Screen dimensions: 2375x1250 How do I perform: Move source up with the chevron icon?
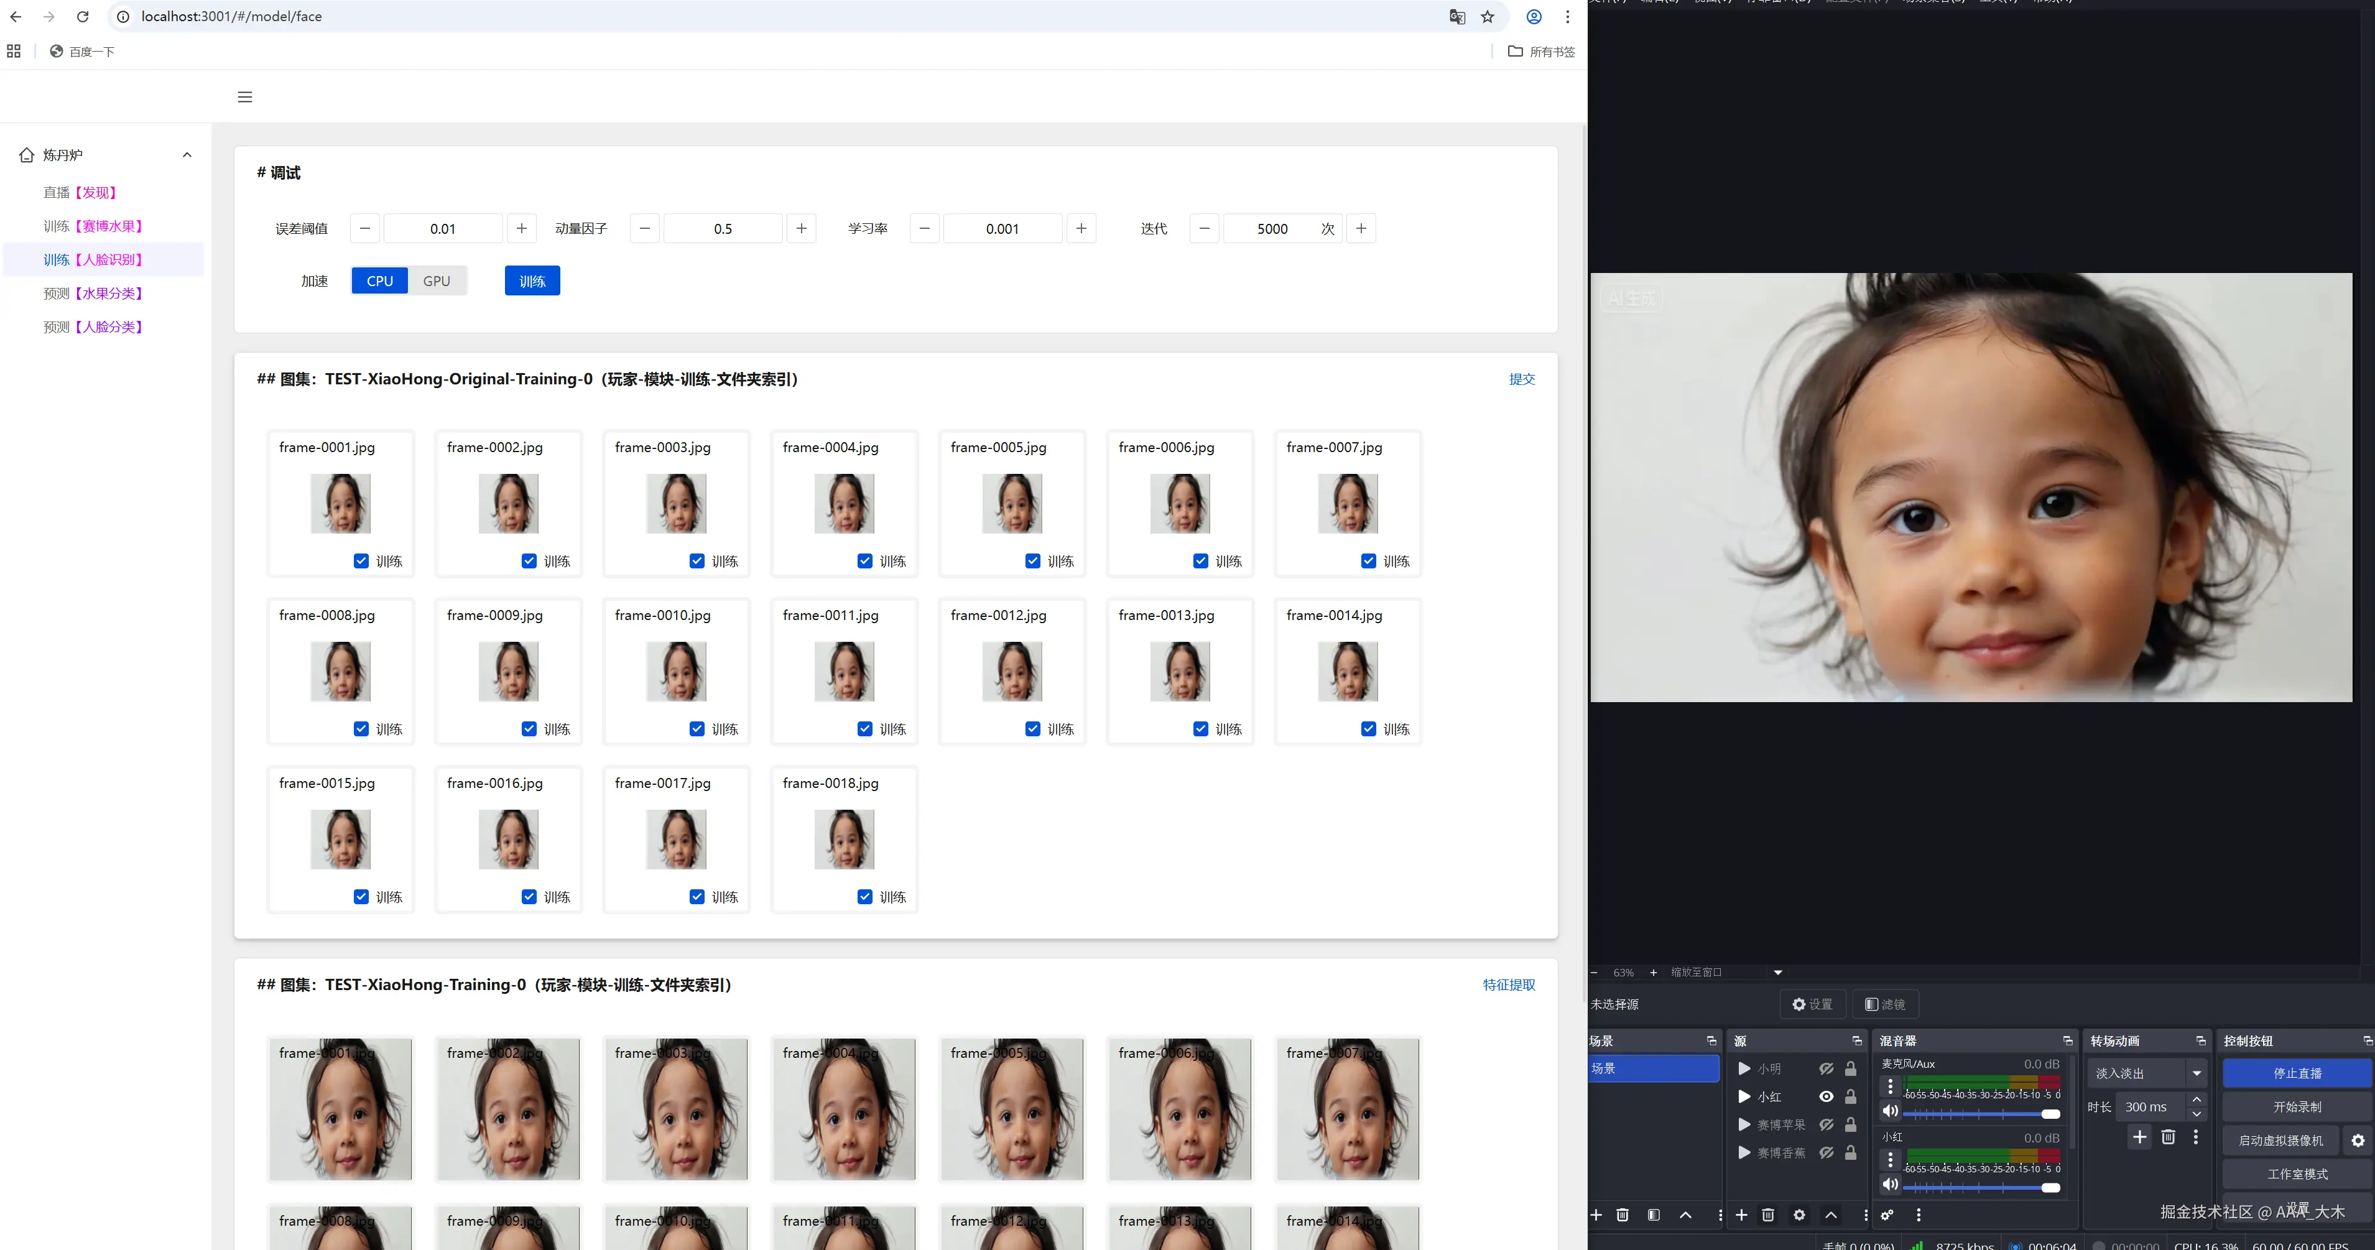click(x=1831, y=1215)
